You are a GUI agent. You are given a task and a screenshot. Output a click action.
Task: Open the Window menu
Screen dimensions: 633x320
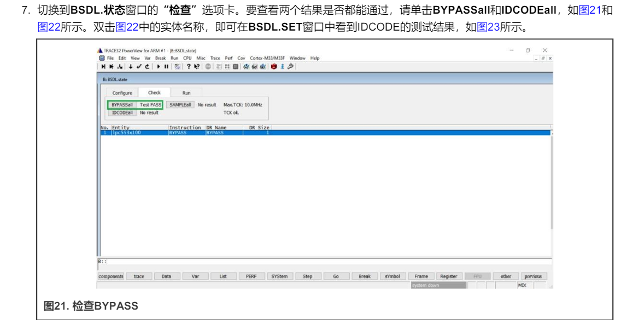297,58
